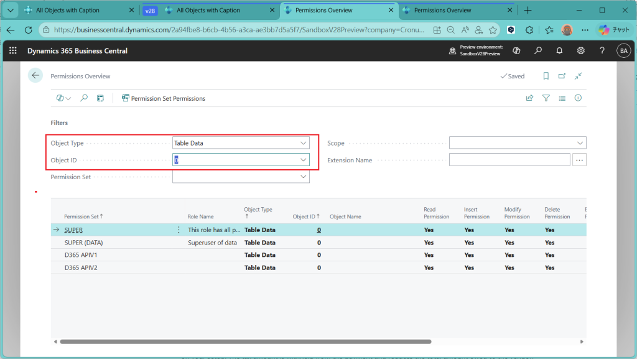Open page in new window icon
The width and height of the screenshot is (637, 359).
[562, 76]
